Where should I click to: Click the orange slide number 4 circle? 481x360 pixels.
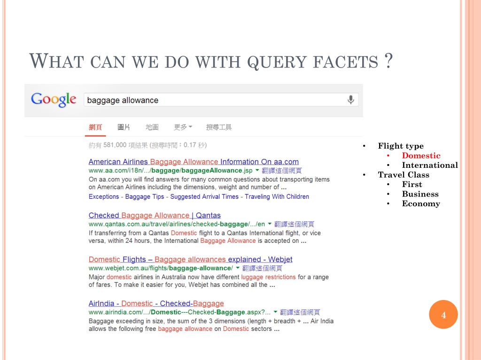coord(443,315)
